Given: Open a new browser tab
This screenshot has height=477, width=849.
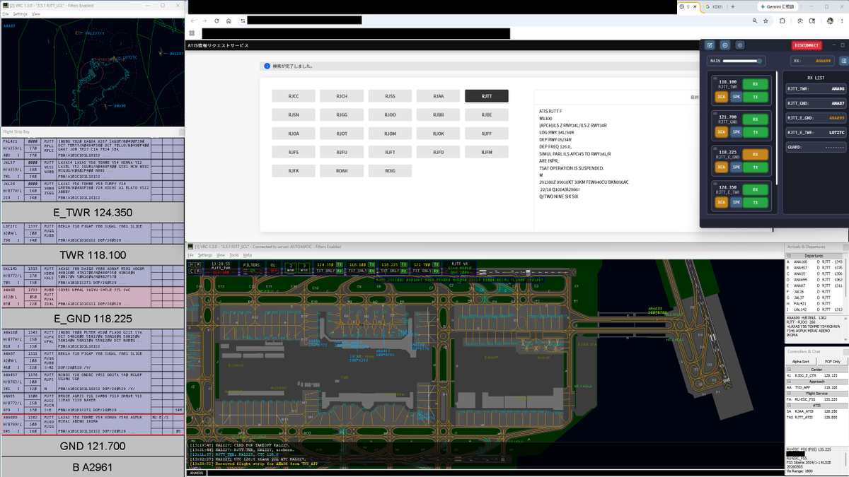Looking at the screenshot, I should (x=732, y=6).
